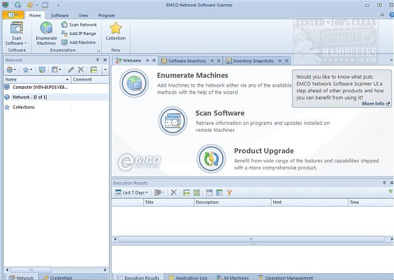Toggle auto-hide pin on Network panel
Image resolution: width=394 pixels, height=280 pixels.
(98, 60)
